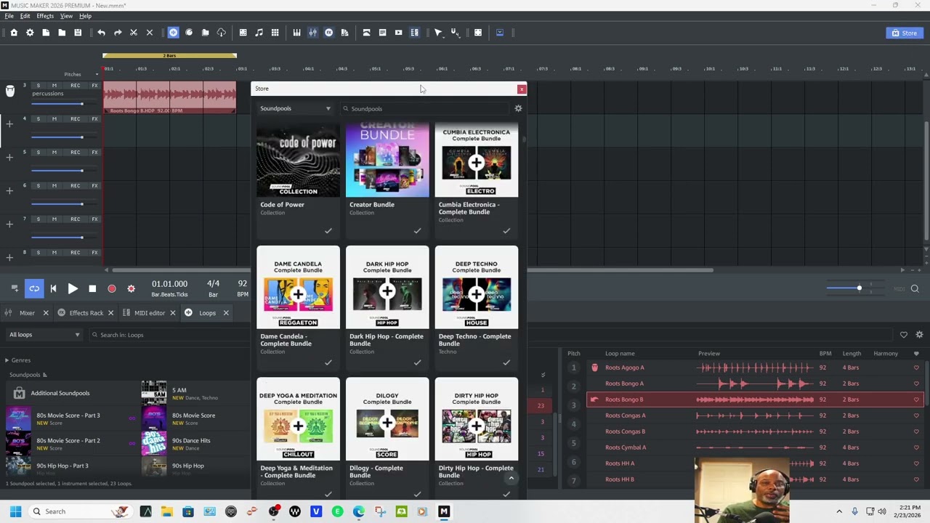Undo the last action

pyautogui.click(x=102, y=32)
